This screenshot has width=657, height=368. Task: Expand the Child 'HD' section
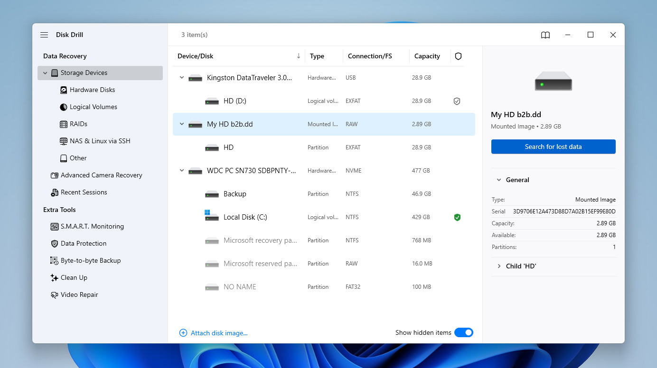[x=499, y=267]
